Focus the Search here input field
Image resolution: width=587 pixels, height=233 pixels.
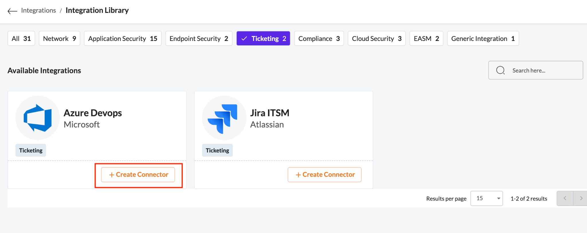tap(535, 70)
